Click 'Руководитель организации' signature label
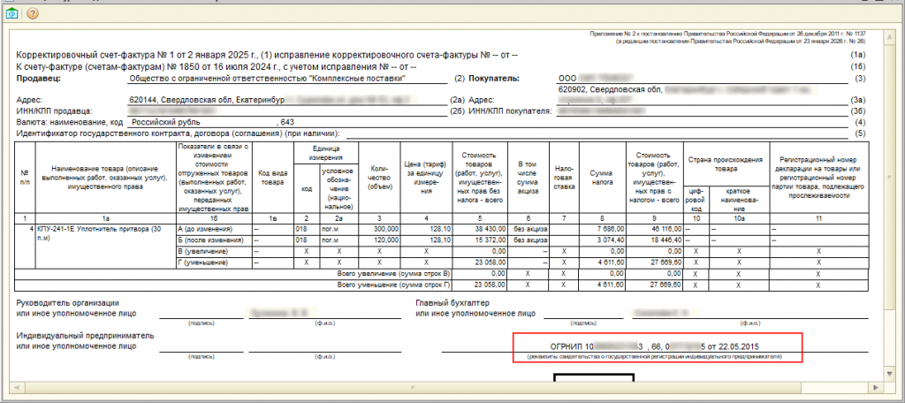 [77, 308]
